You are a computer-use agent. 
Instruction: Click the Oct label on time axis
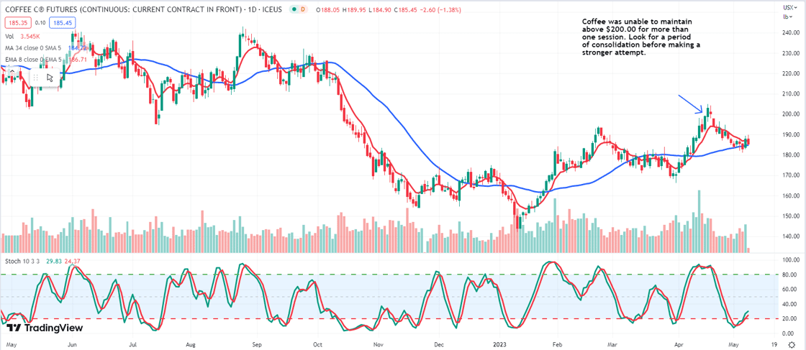317,344
